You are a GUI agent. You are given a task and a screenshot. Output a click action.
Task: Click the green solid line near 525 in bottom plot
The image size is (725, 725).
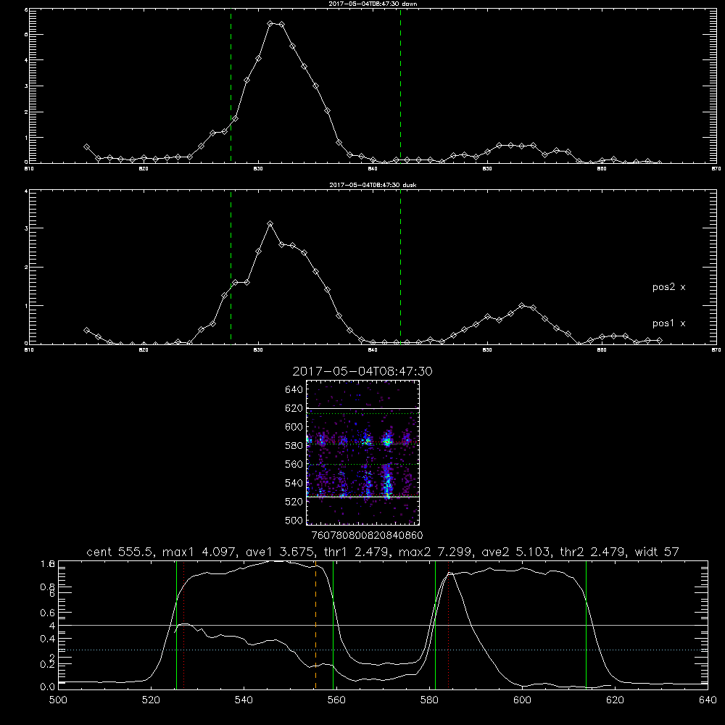[x=176, y=625]
